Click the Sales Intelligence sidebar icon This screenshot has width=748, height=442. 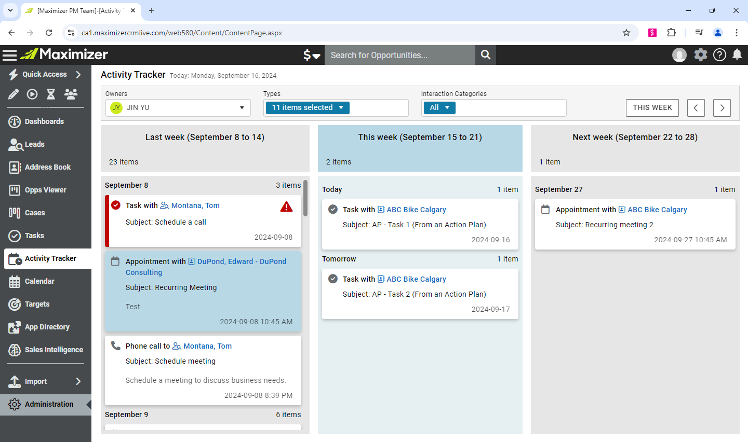point(15,350)
